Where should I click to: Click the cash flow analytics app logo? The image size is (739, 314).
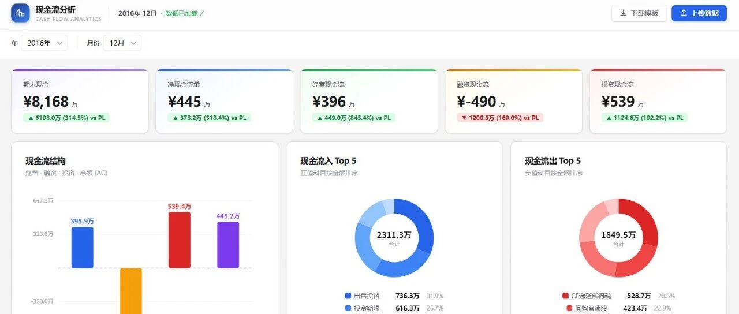tap(20, 13)
